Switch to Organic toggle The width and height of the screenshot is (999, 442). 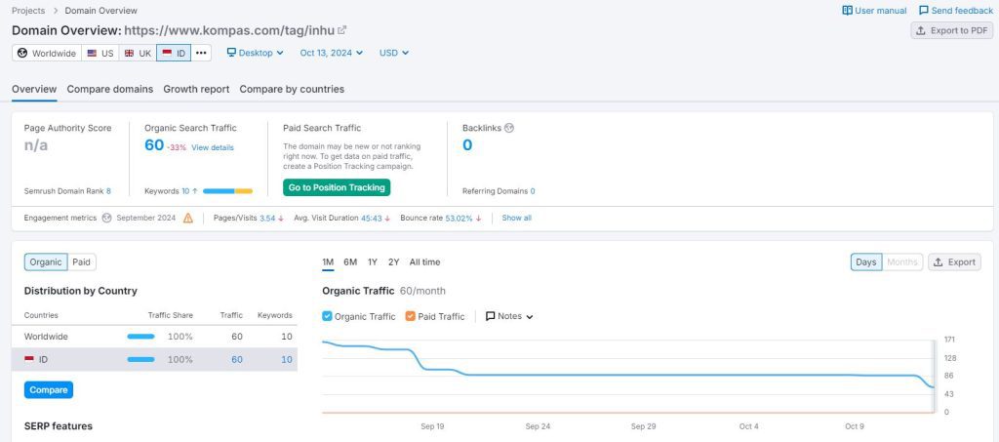(x=46, y=261)
